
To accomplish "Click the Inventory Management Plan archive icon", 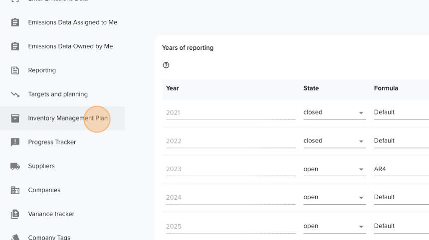I will (x=15, y=118).
